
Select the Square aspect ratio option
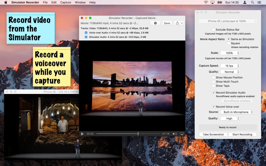[229, 43]
